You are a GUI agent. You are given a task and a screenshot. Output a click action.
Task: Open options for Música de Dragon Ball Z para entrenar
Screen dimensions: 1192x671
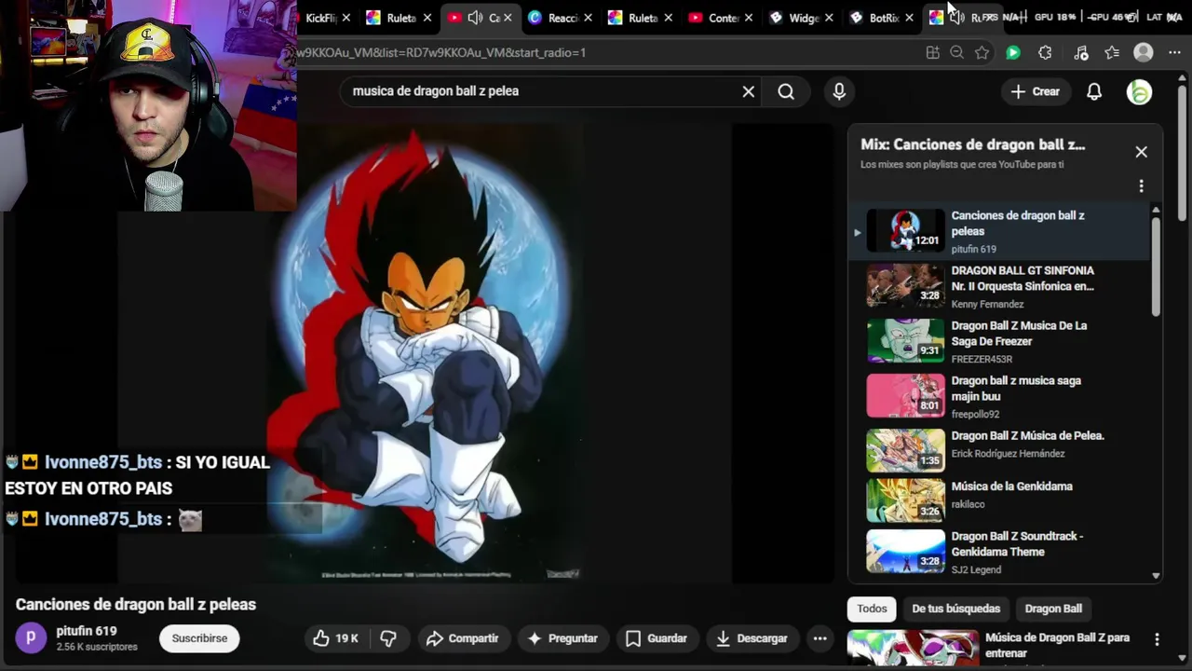click(x=1157, y=639)
